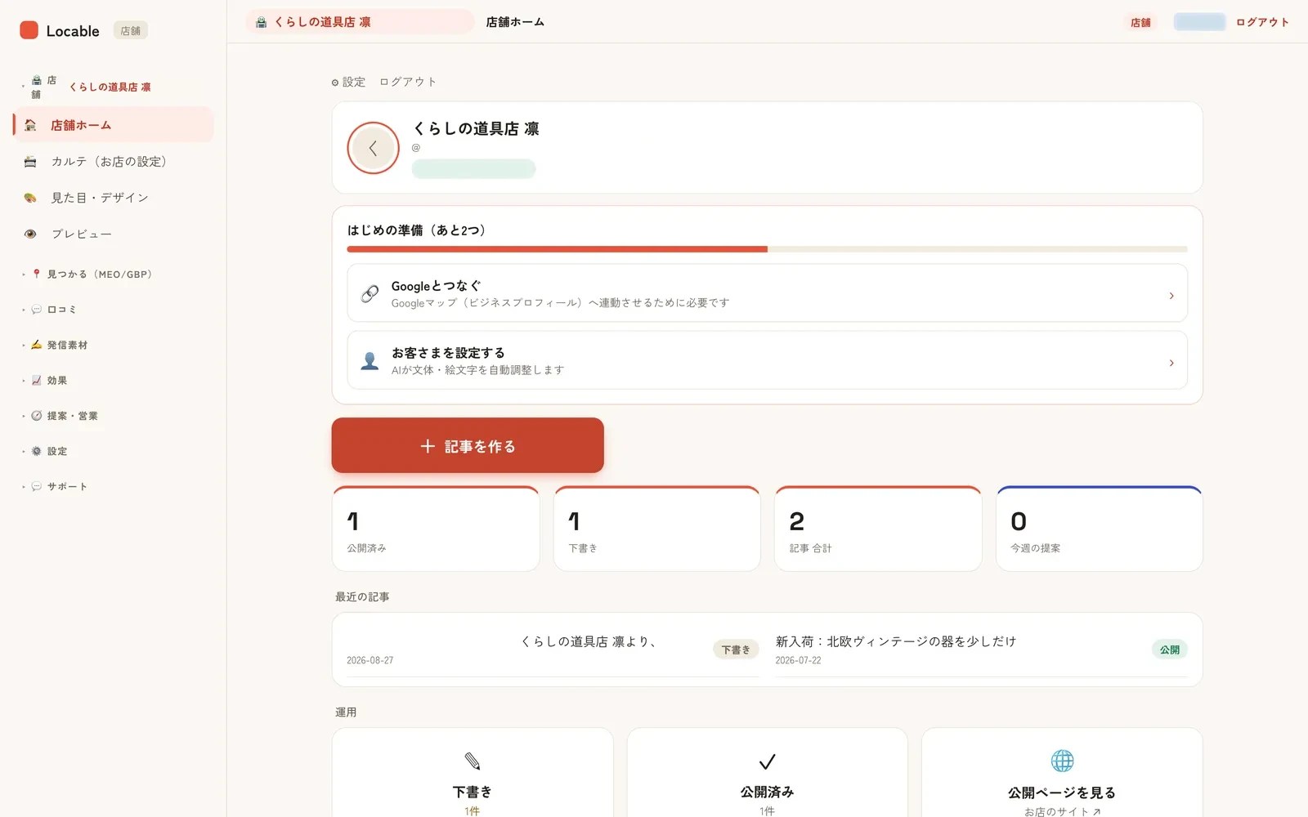Image resolution: width=1308 pixels, height=817 pixels.
Task: Open 見た目・デザイン in the sidebar
Action: 114,198
